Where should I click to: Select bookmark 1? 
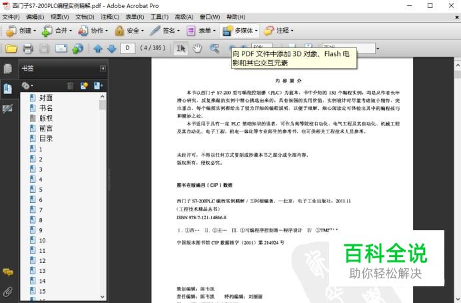41,149
